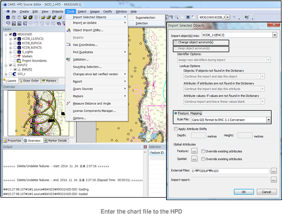Click Cancel in Import Selected Objects dialog
This screenshot has width=282, height=214.
pos(267,192)
